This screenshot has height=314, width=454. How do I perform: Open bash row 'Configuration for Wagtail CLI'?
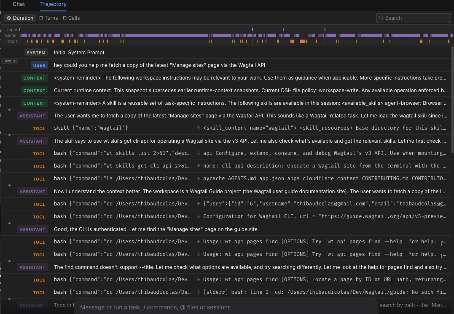pyautogui.click(x=226, y=217)
